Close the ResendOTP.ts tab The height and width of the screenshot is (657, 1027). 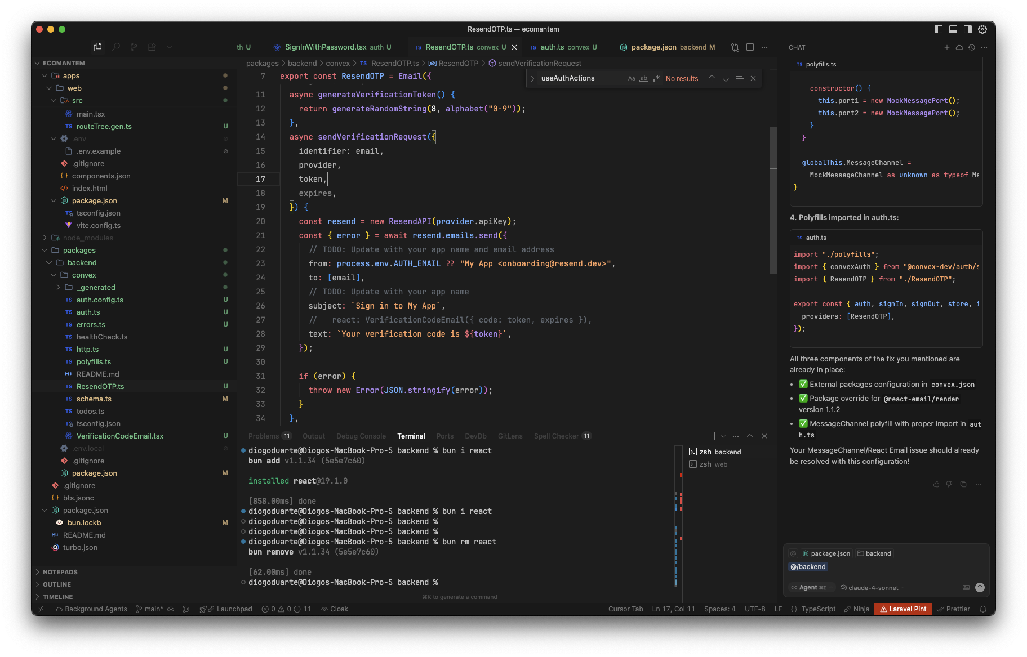tap(514, 47)
